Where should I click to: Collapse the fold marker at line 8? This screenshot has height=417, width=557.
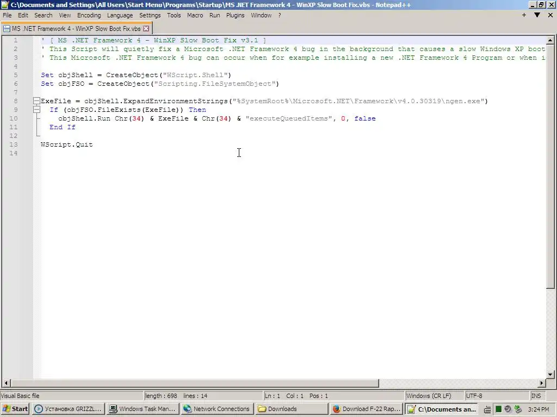click(x=36, y=101)
